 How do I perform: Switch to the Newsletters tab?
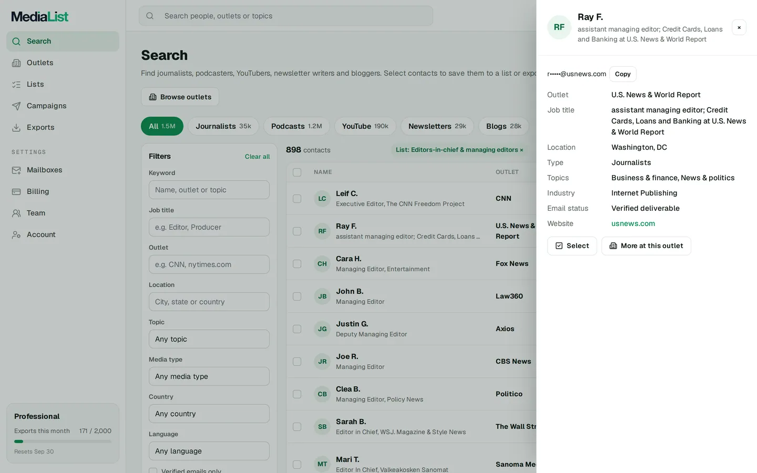click(x=437, y=126)
